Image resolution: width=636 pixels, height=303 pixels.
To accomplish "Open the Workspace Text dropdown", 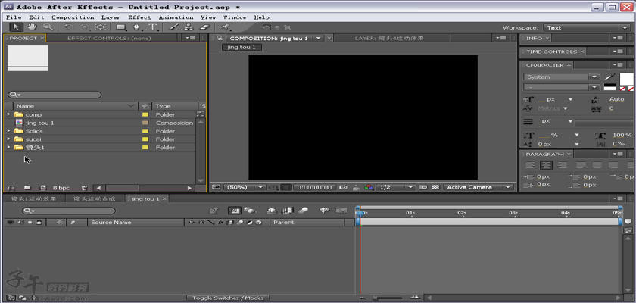I will point(587,27).
